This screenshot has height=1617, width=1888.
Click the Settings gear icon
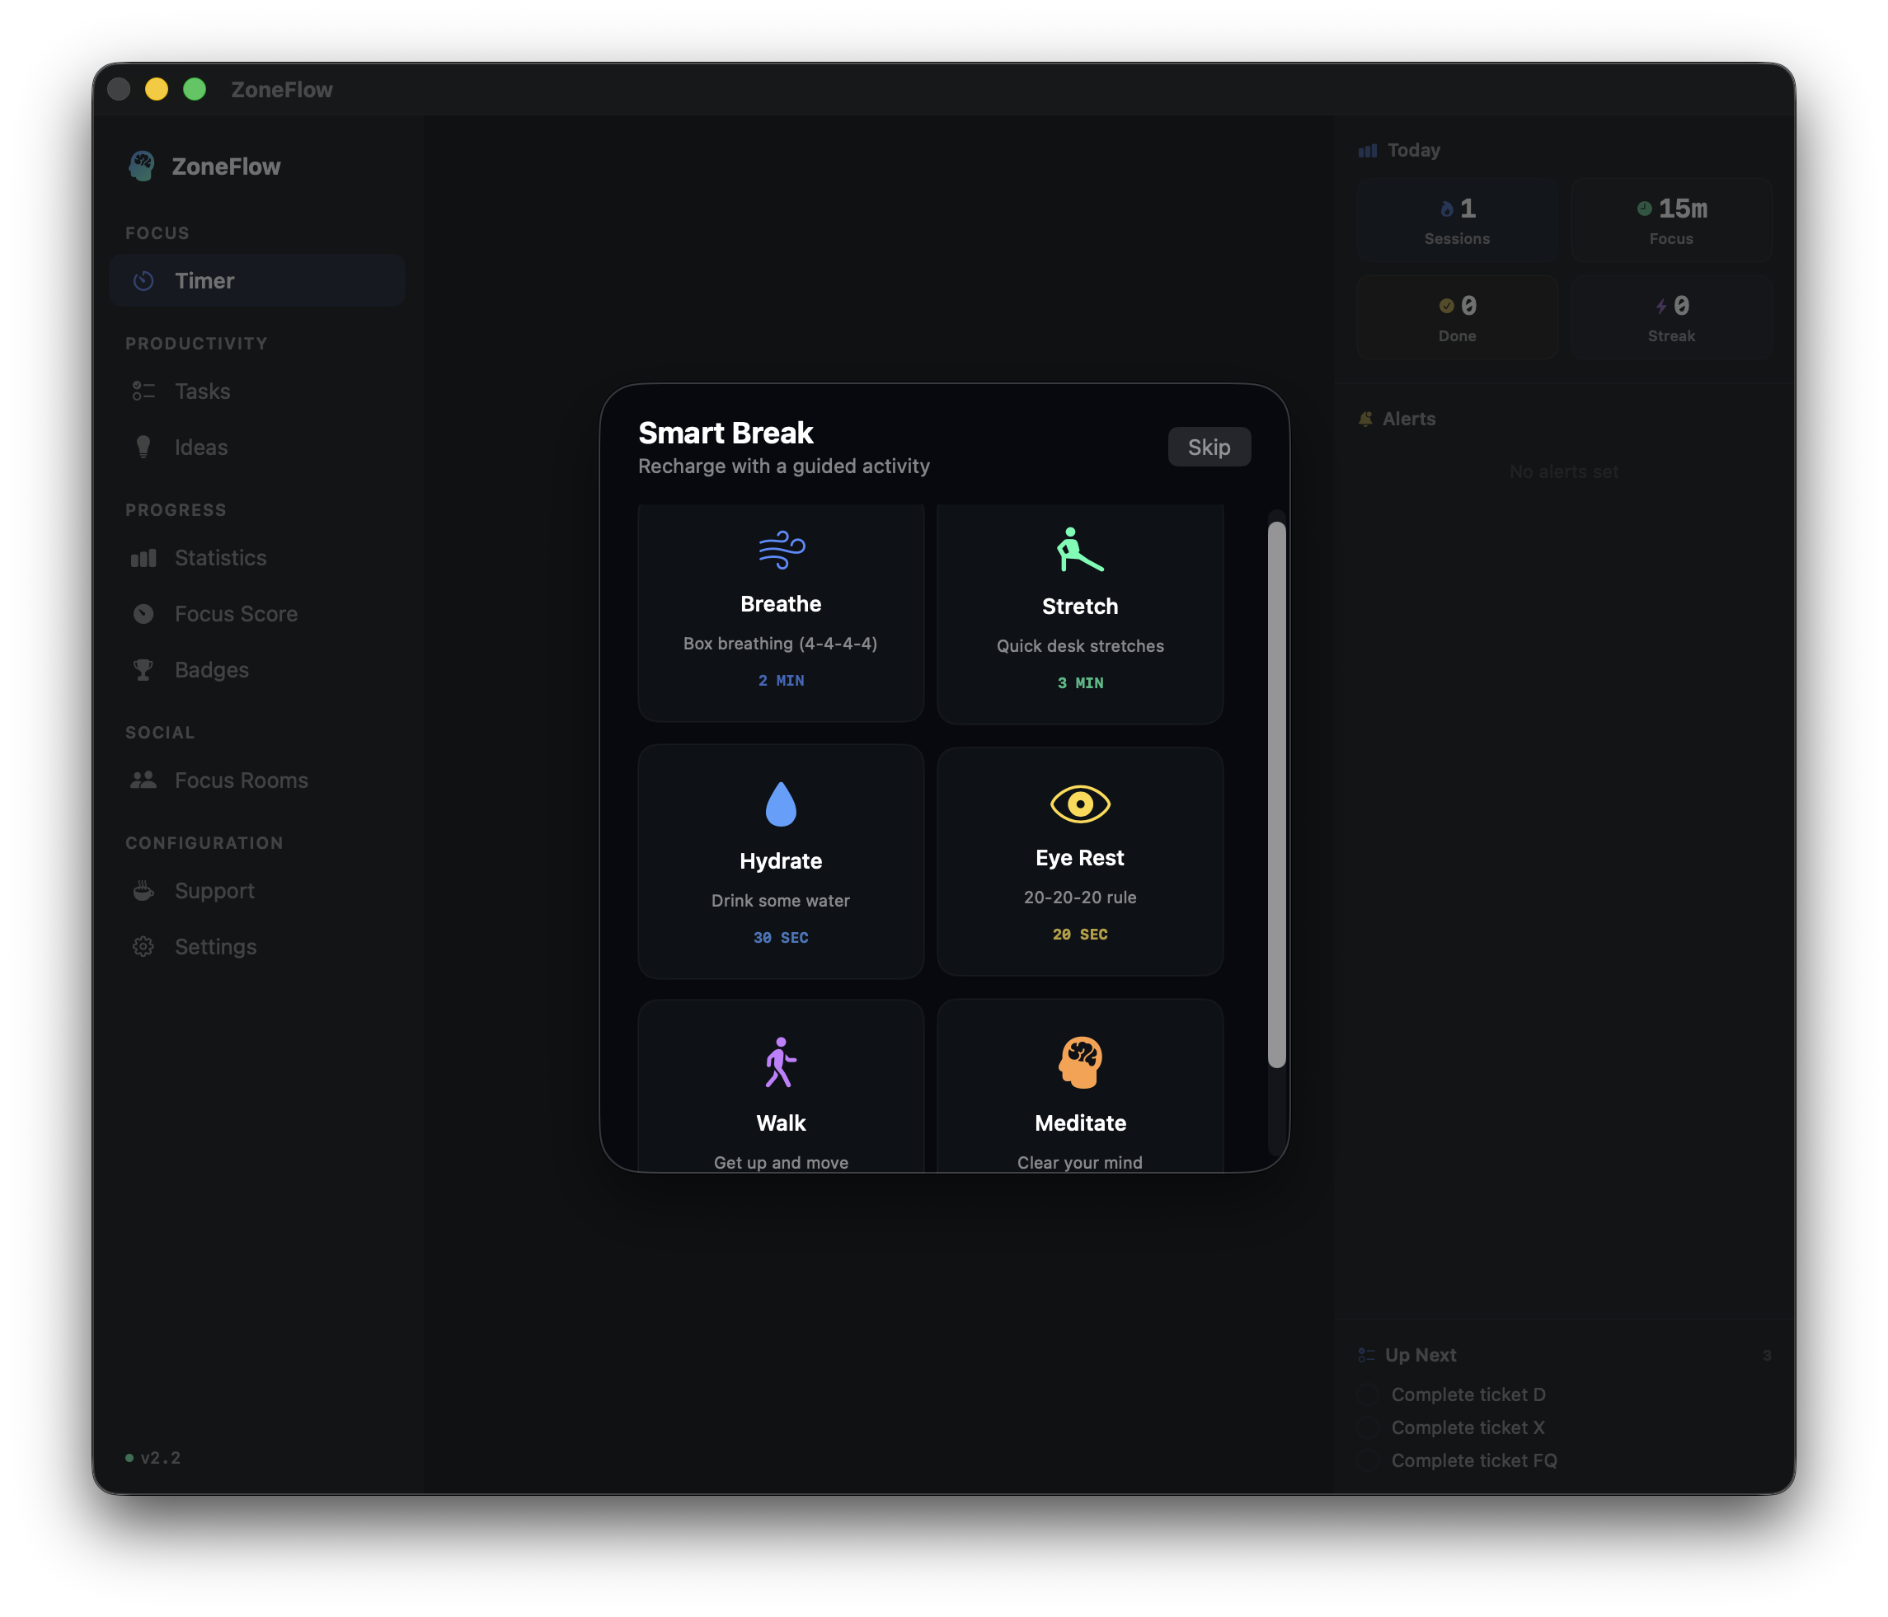pyautogui.click(x=143, y=946)
